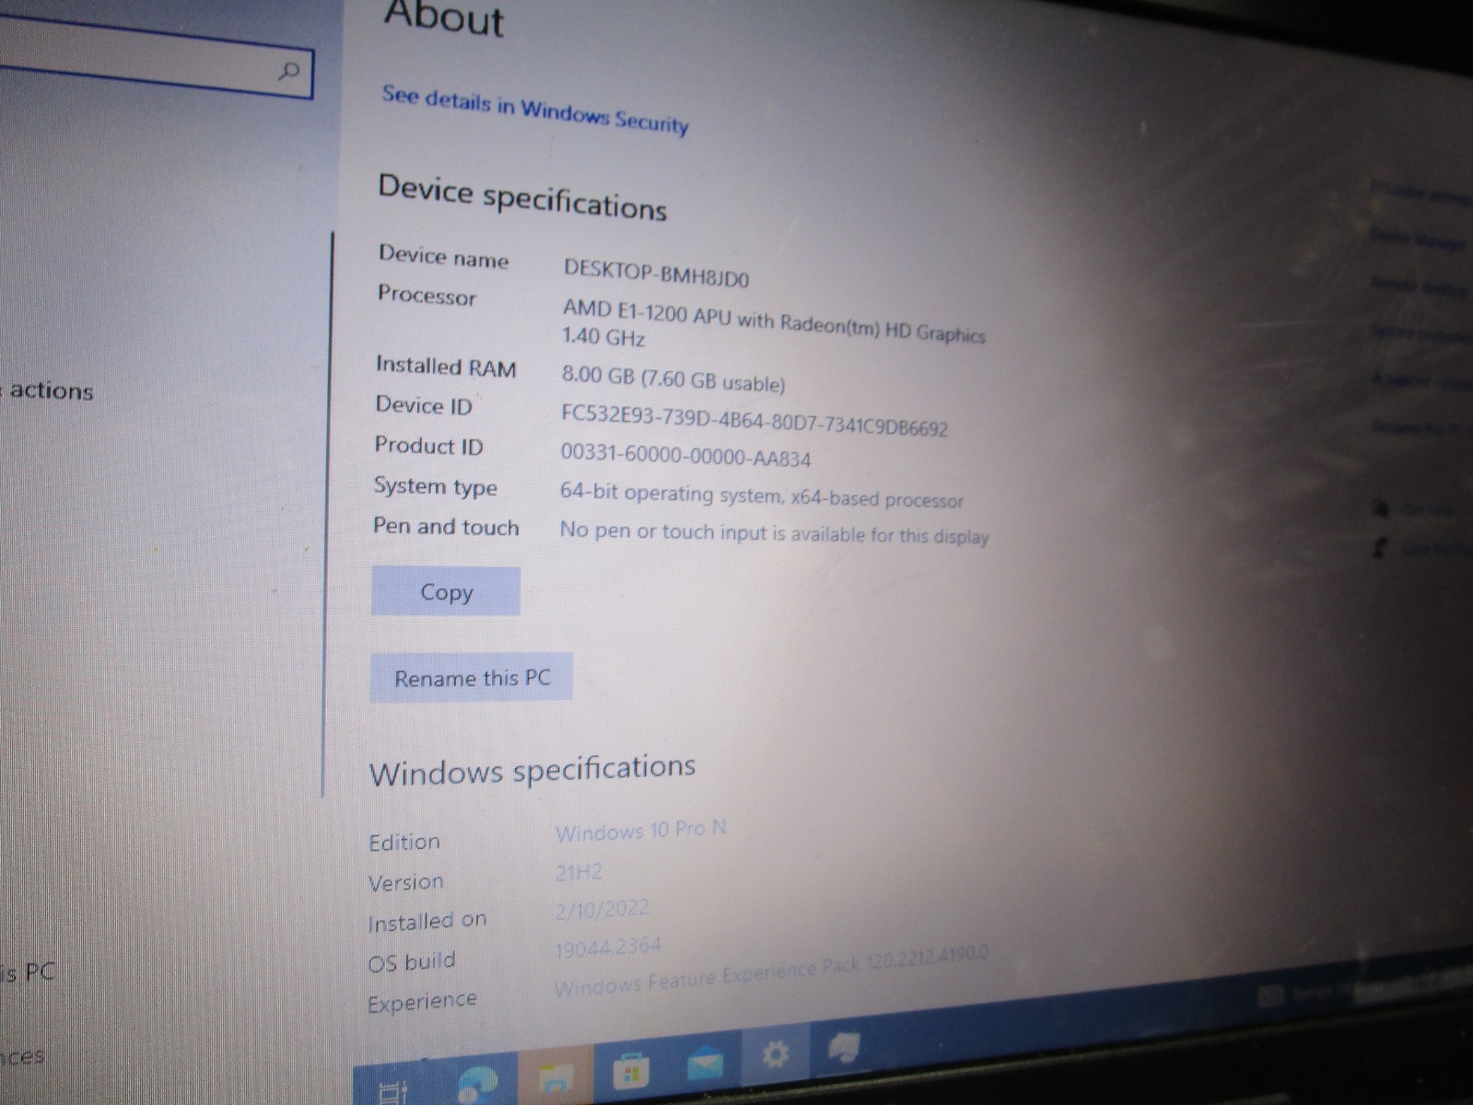Open Task View from the taskbar
The width and height of the screenshot is (1473, 1105).
pyautogui.click(x=393, y=1091)
